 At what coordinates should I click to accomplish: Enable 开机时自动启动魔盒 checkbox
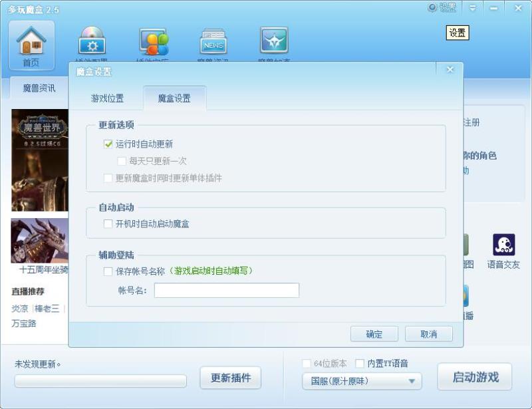click(108, 223)
